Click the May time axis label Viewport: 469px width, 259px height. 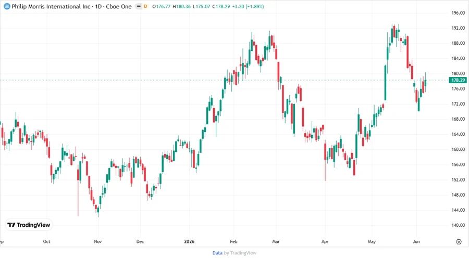coord(372,242)
